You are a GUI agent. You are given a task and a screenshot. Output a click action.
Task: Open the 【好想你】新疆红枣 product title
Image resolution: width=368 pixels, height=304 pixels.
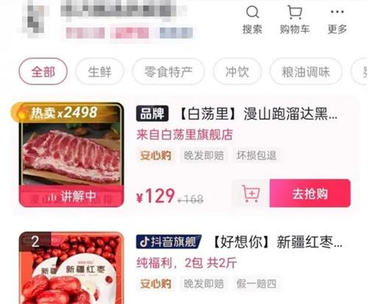pos(277,242)
